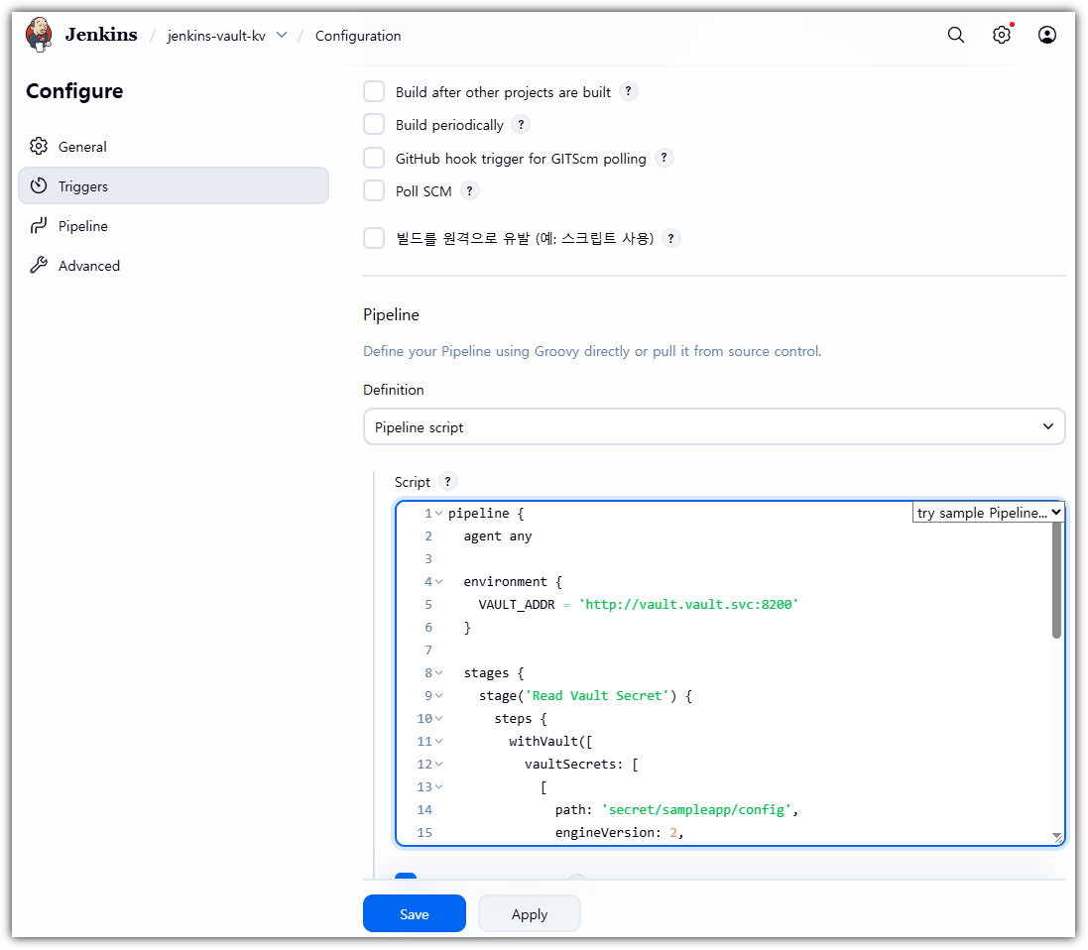Go to Advanced section in sidebar
Image resolution: width=1088 pixels, height=950 pixels.
click(174, 265)
